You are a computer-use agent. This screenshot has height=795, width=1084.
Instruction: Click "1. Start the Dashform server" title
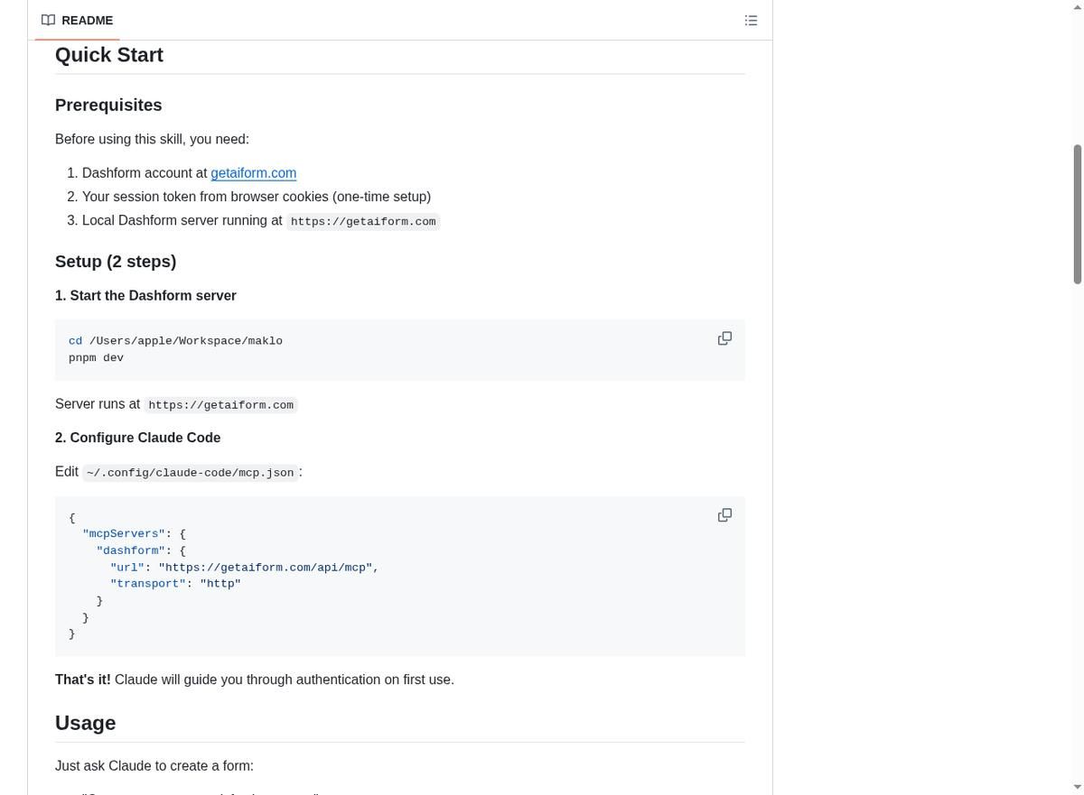click(x=145, y=296)
